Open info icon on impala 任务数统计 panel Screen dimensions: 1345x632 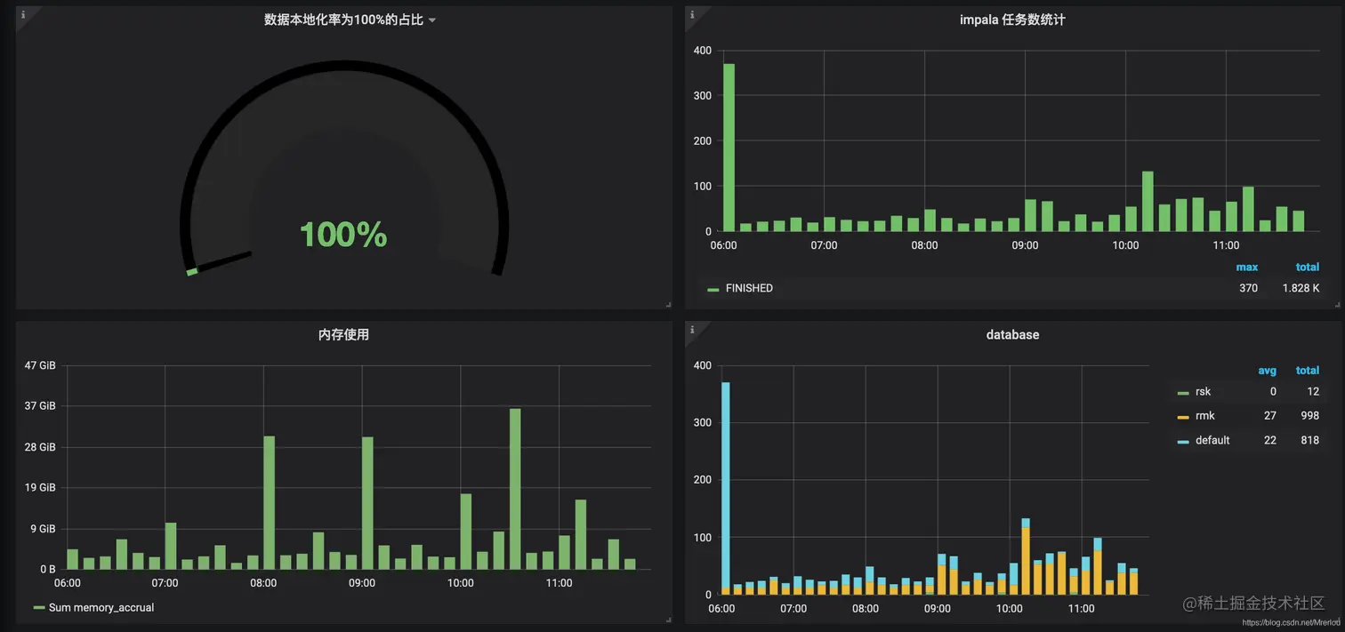pos(692,15)
